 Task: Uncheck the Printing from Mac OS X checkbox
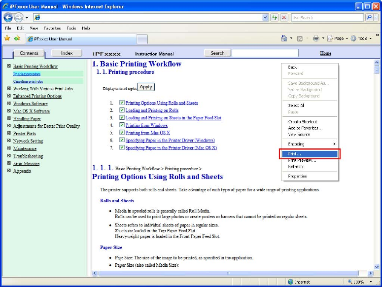pyautogui.click(x=122, y=133)
